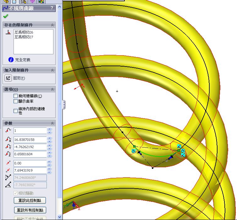Click the Y coordinate field -4.76262192

(30, 147)
